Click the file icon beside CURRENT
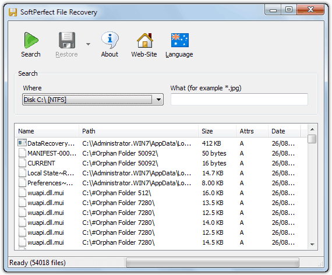Viewport: 332px width, 275px height. click(x=22, y=163)
